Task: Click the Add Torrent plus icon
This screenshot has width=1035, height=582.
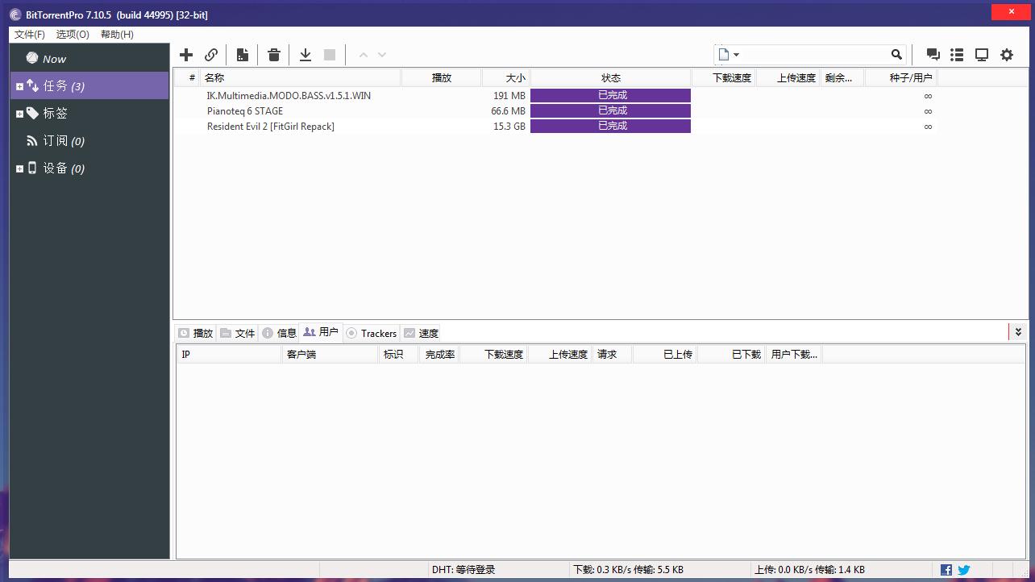Action: (x=186, y=55)
